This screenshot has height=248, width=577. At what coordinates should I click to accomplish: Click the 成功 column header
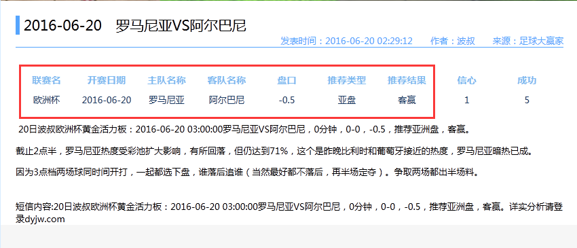coord(527,80)
